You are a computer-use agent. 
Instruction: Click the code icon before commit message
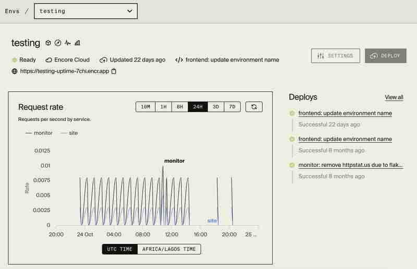coord(179,60)
